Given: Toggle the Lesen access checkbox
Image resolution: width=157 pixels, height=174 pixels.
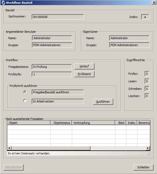Looking at the screenshot, I should point(147,81).
